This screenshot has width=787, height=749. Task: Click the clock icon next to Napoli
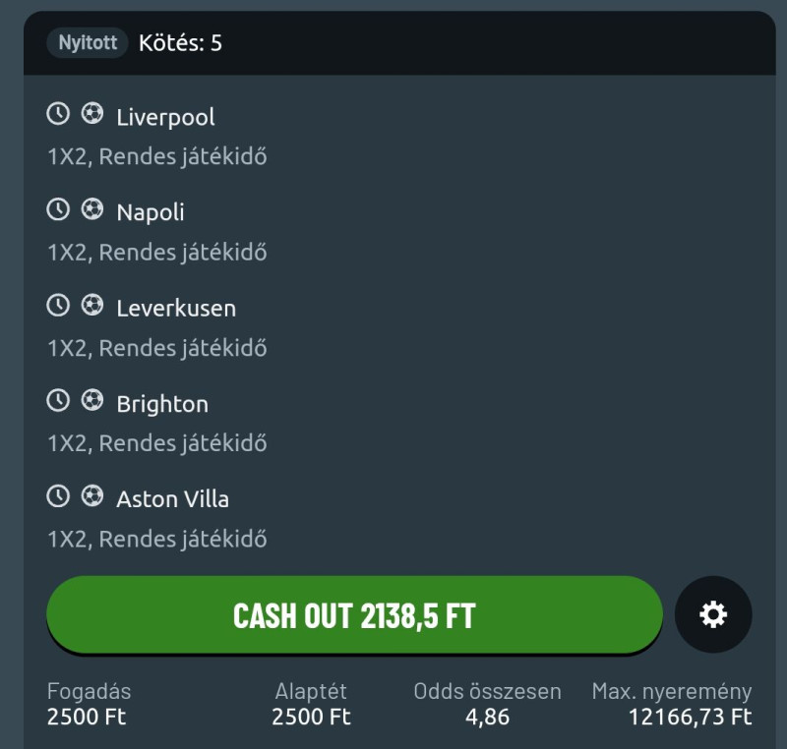[x=58, y=209]
